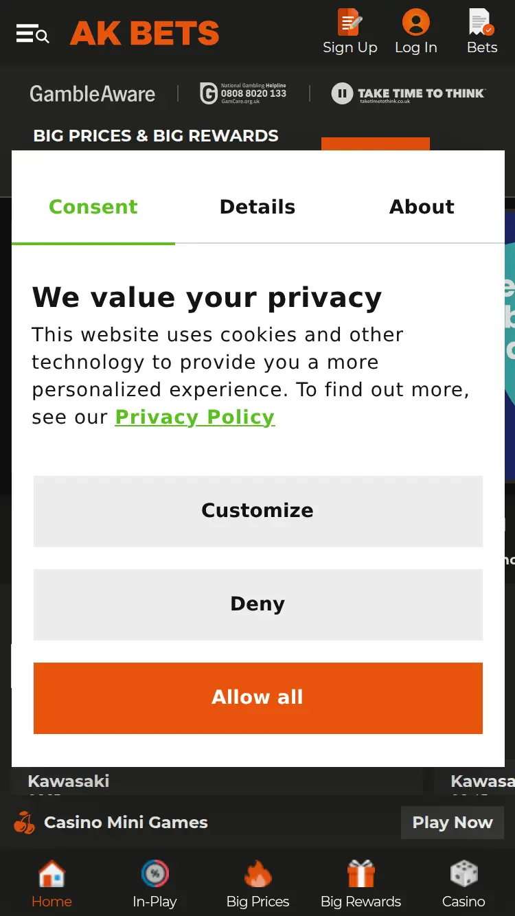The width and height of the screenshot is (515, 916).
Task: Select the Big Prices flame icon
Action: pos(257,872)
